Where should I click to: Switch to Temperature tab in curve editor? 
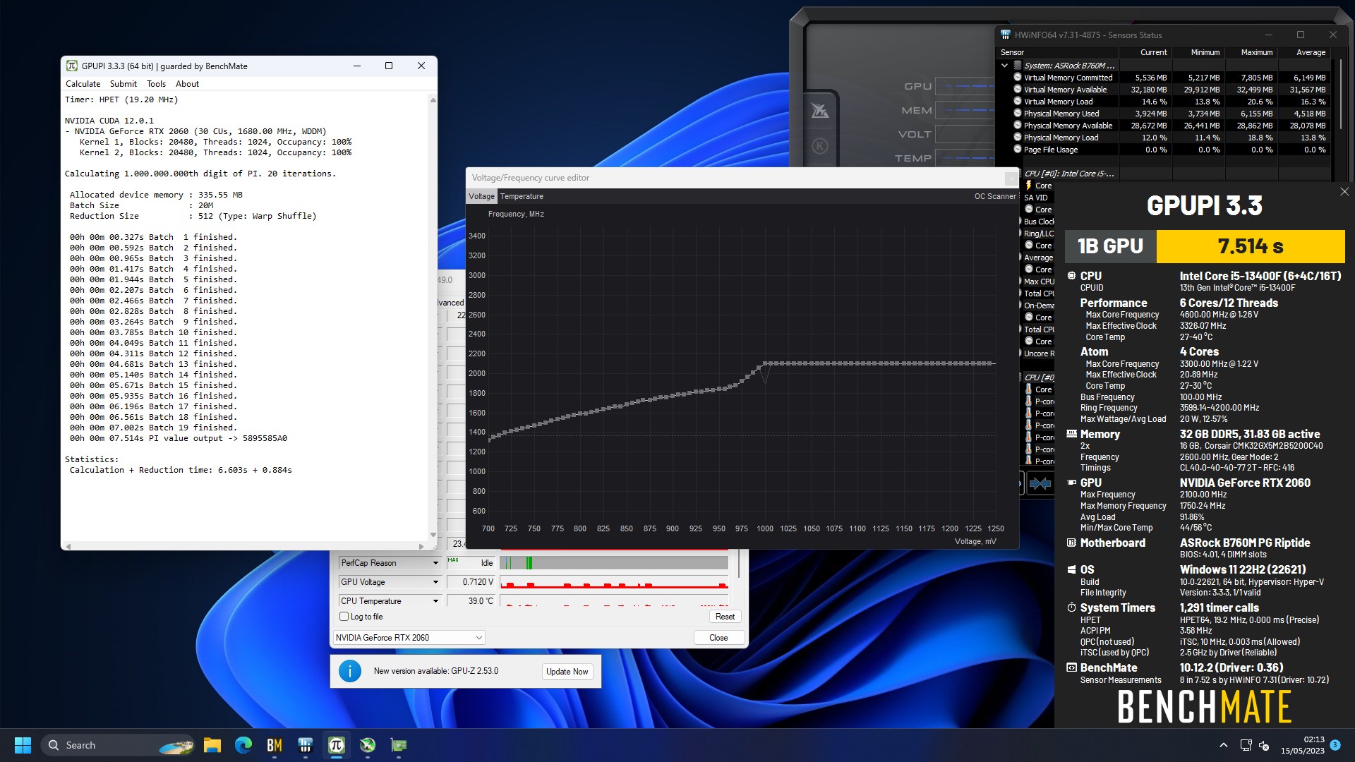click(x=522, y=196)
